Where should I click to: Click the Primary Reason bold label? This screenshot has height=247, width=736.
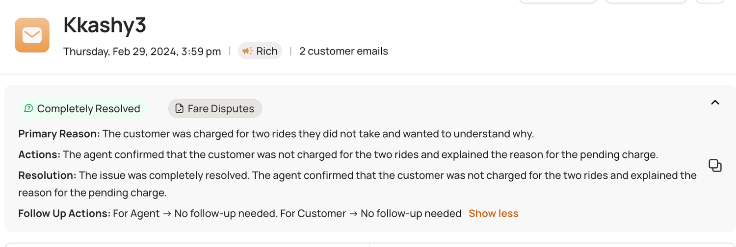pyautogui.click(x=59, y=134)
